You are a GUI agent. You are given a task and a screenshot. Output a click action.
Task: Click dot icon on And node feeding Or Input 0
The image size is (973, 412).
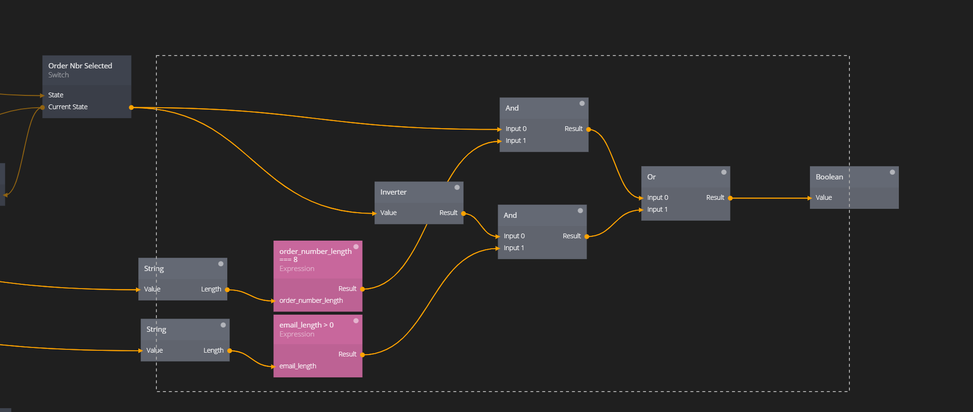(x=582, y=103)
